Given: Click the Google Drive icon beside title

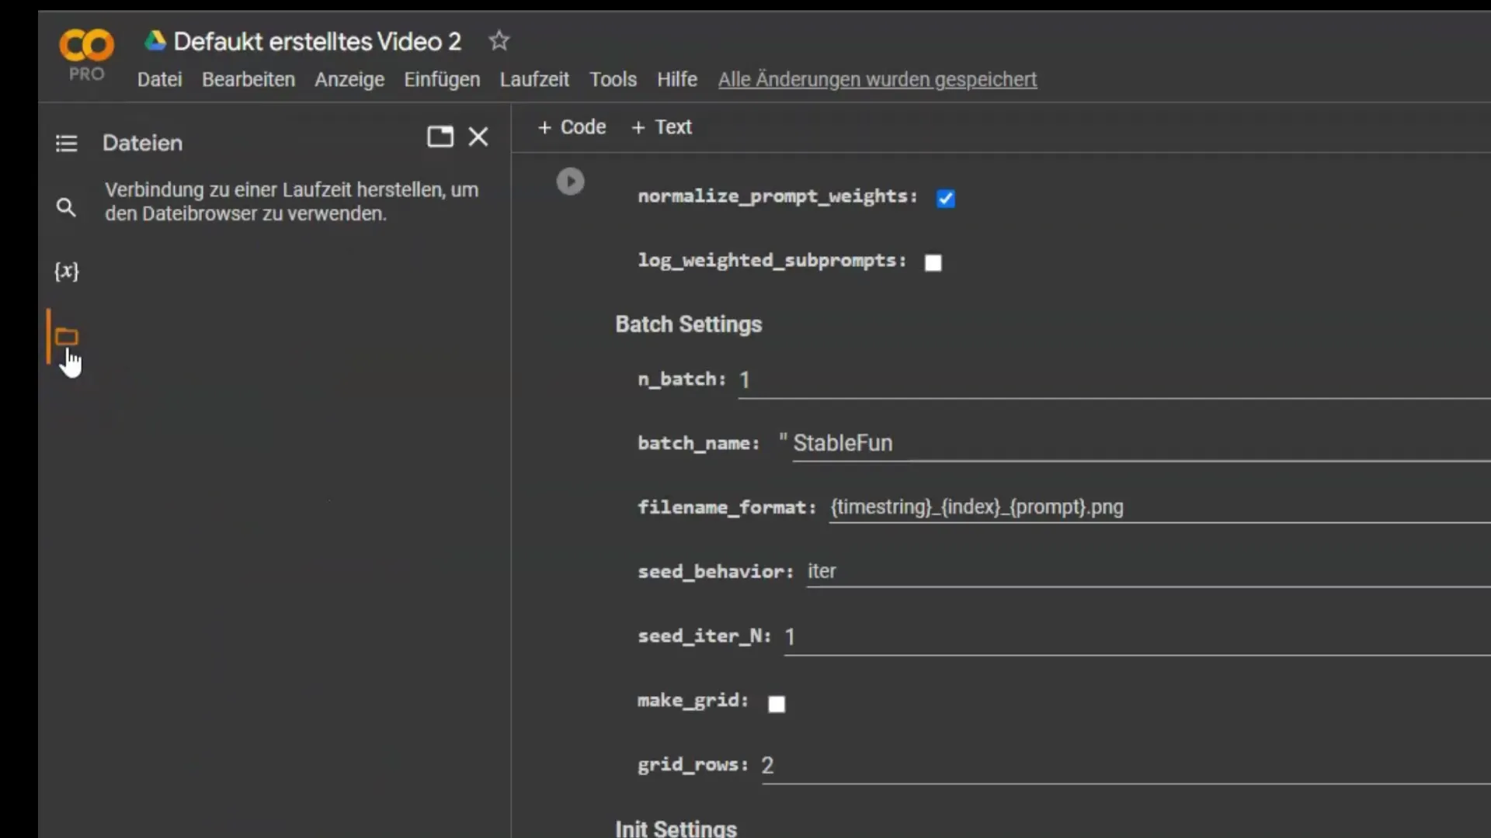Looking at the screenshot, I should (155, 41).
